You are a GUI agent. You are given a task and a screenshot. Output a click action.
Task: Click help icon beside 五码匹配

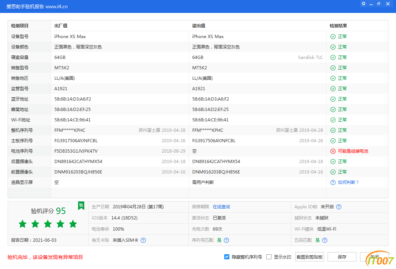(x=325, y=240)
